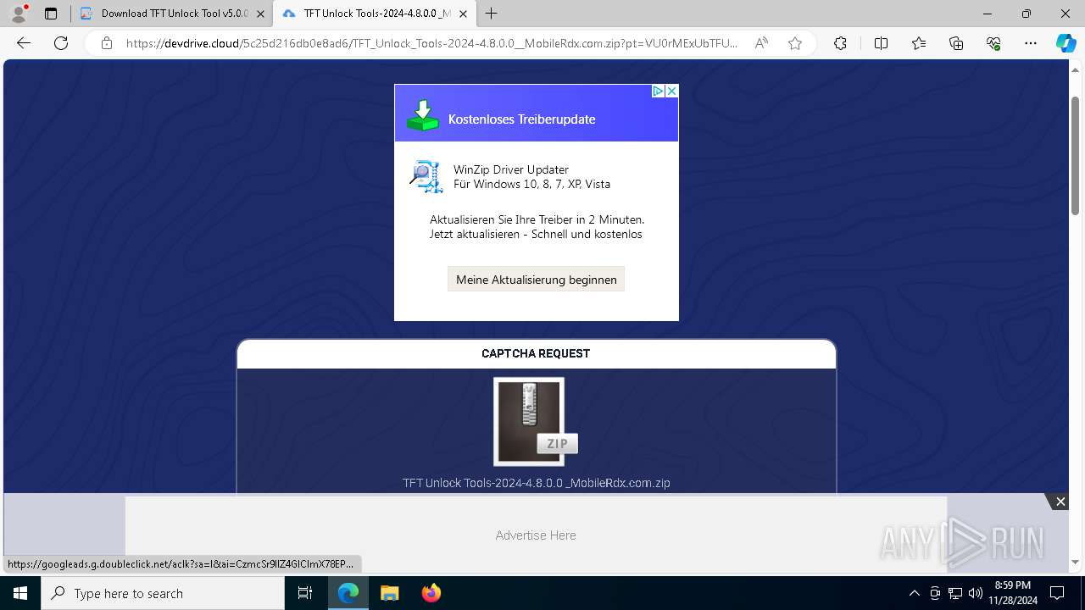Open the tab actions menu icon
The width and height of the screenshot is (1085, 610).
click(51, 14)
